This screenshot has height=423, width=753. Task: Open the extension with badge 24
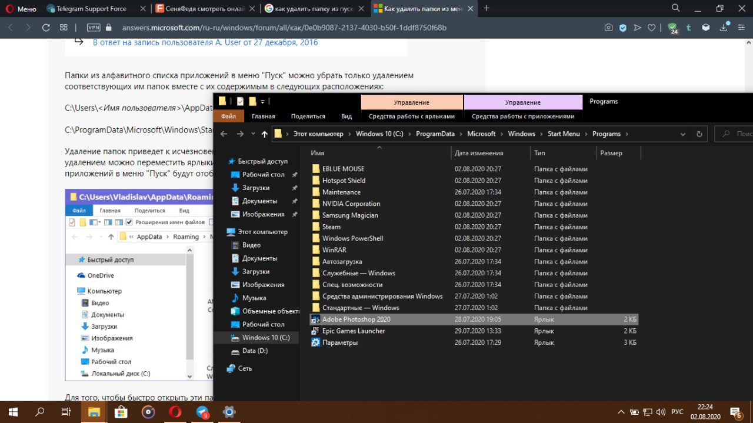pyautogui.click(x=673, y=28)
